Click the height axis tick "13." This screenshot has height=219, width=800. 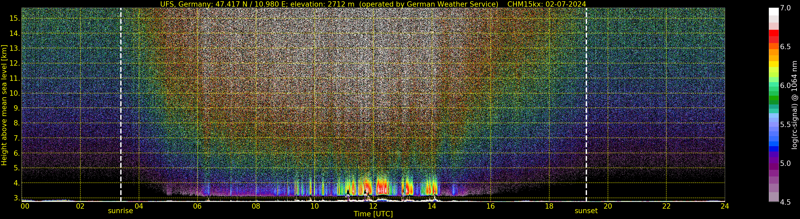pos(15,48)
